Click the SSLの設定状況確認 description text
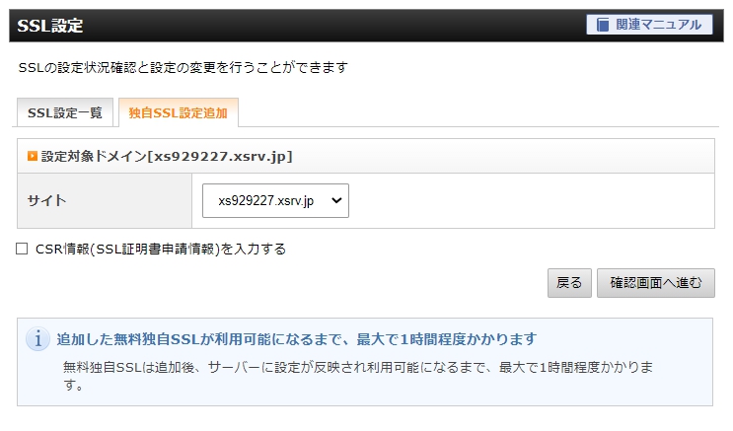Viewport: 733px width, 431px height. pos(183,68)
